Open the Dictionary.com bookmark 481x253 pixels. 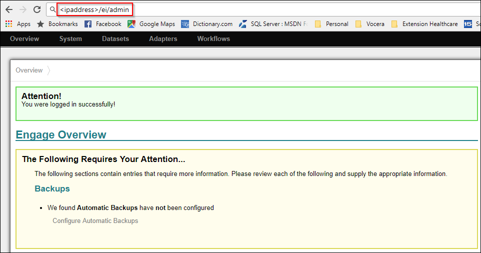click(207, 24)
